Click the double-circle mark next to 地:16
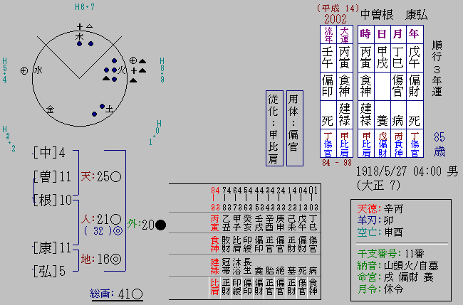 click(x=117, y=259)
